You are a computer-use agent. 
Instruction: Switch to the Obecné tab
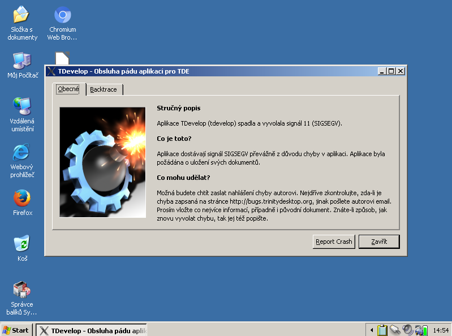68,89
